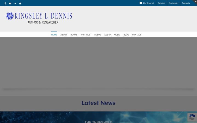Open the Facebook social icon

[5, 4]
